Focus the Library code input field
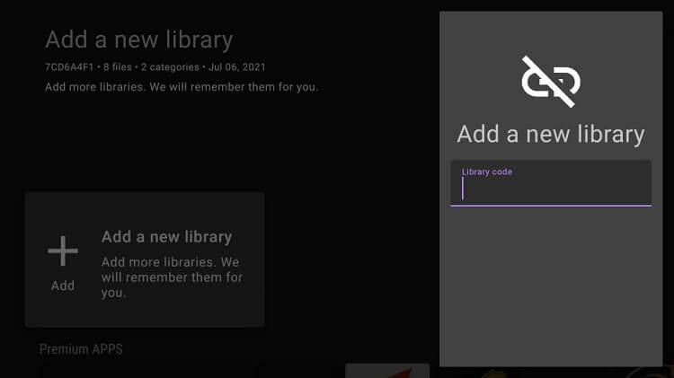The image size is (674, 378). click(x=551, y=183)
